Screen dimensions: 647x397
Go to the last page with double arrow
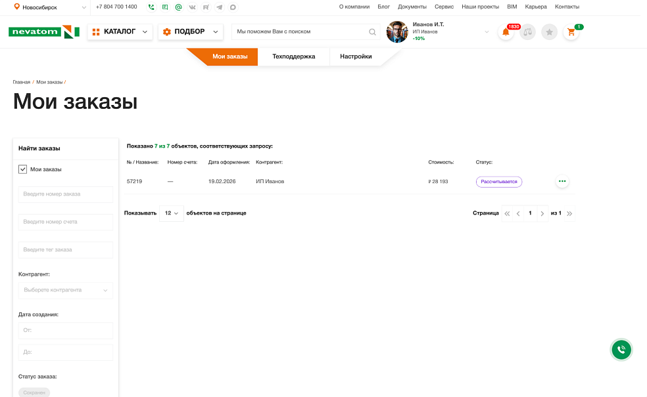pos(569,213)
